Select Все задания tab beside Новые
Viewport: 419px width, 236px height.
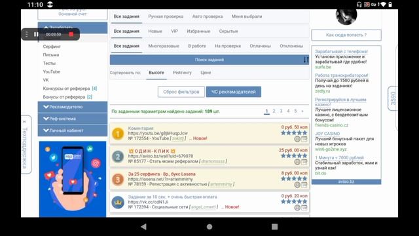pyautogui.click(x=126, y=31)
